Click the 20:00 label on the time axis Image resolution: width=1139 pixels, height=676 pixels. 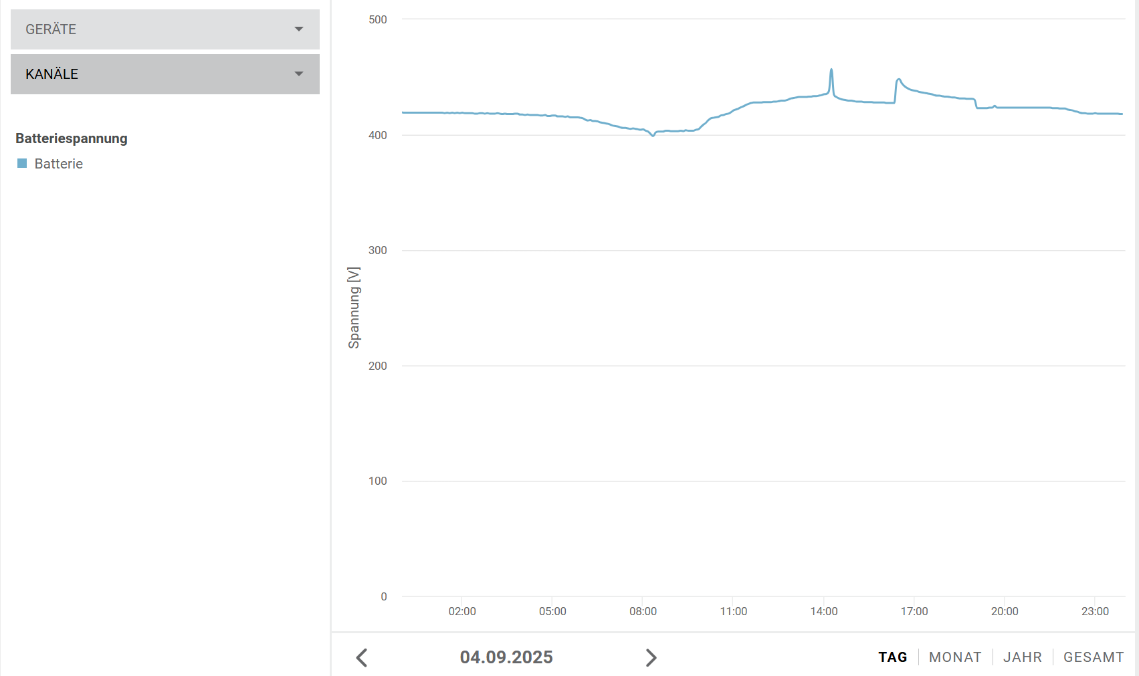(1005, 611)
